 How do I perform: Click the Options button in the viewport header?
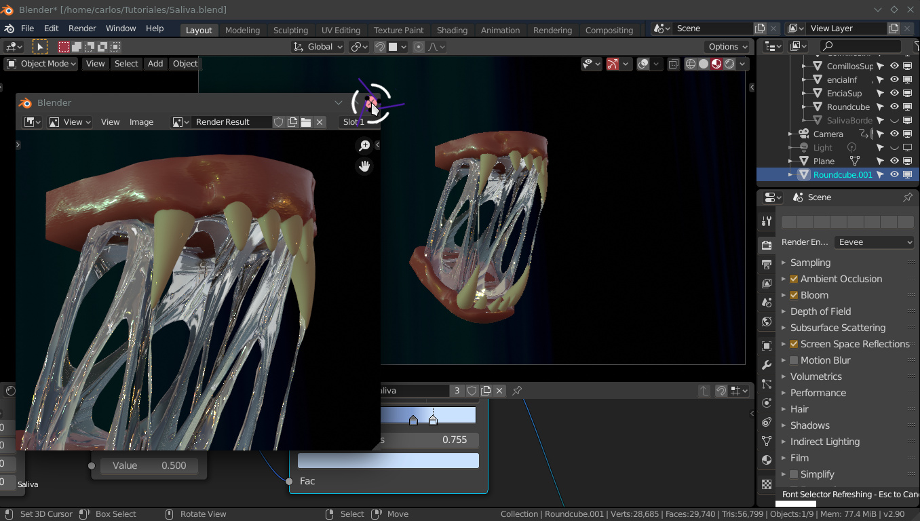pos(727,47)
